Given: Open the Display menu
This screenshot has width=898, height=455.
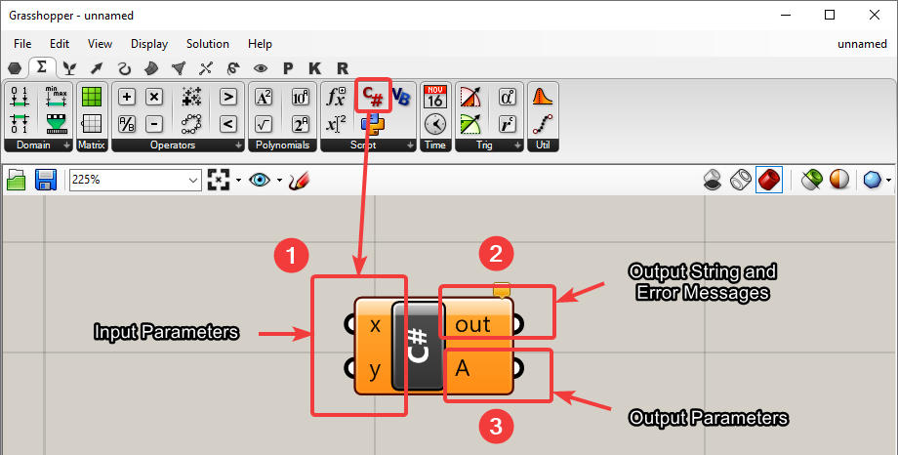Looking at the screenshot, I should point(149,44).
